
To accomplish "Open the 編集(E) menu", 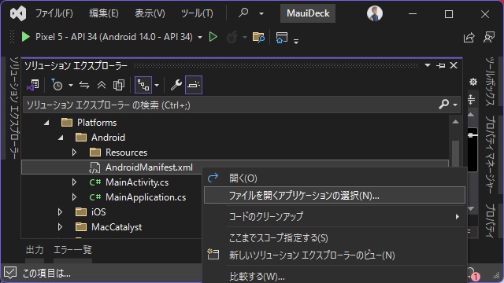I will click(103, 13).
